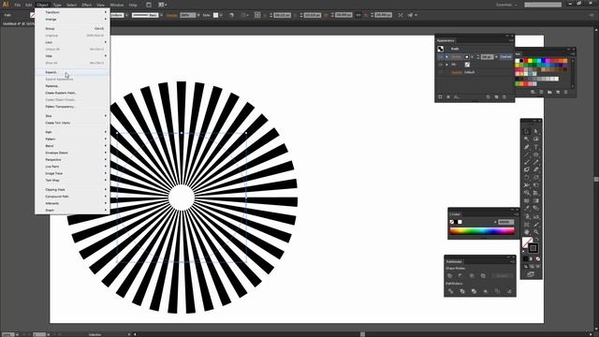Click Merge pathfinder icon

(x=474, y=291)
